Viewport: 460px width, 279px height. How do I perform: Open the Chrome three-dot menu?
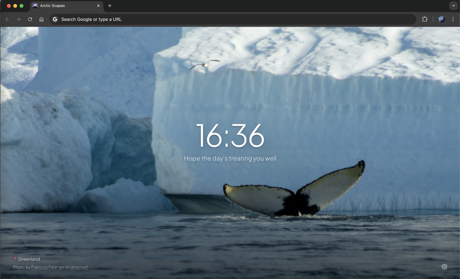click(453, 19)
